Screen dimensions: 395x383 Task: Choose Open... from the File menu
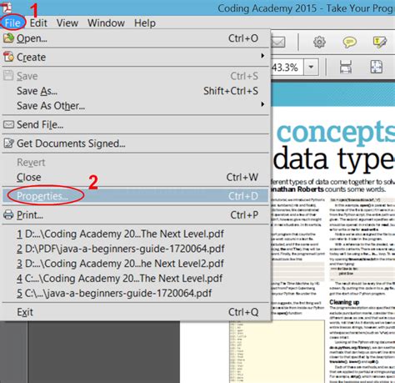click(136, 38)
